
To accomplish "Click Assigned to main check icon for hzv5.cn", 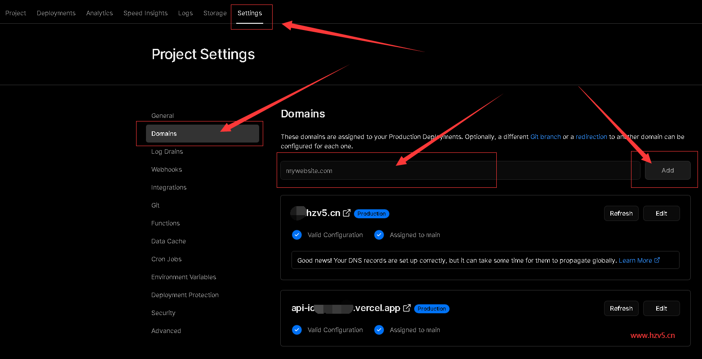I will [379, 235].
